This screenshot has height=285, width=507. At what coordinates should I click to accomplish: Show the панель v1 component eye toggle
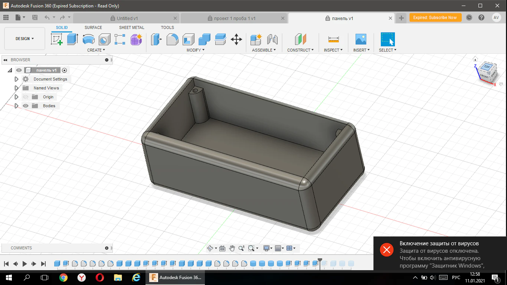[18, 70]
